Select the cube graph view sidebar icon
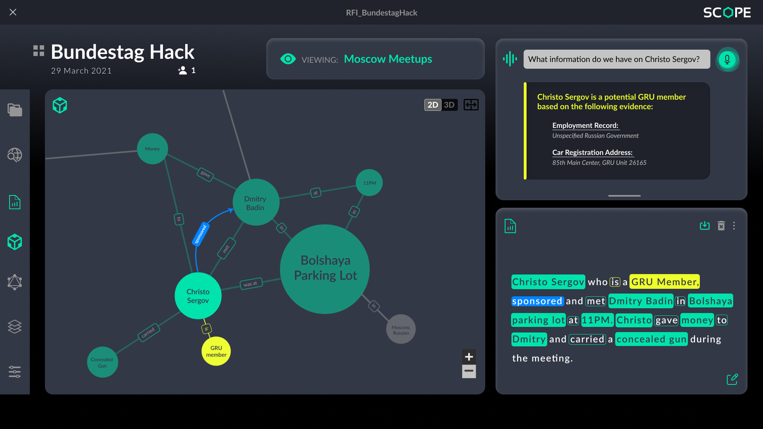 15,242
